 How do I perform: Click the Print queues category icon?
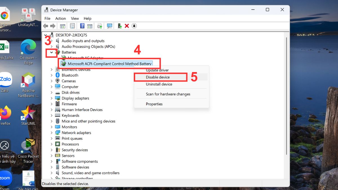click(57, 138)
